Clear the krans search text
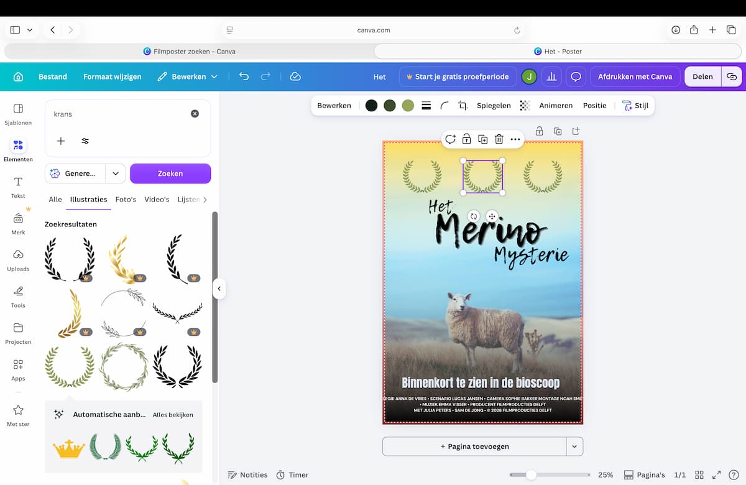This screenshot has width=746, height=485. click(195, 114)
